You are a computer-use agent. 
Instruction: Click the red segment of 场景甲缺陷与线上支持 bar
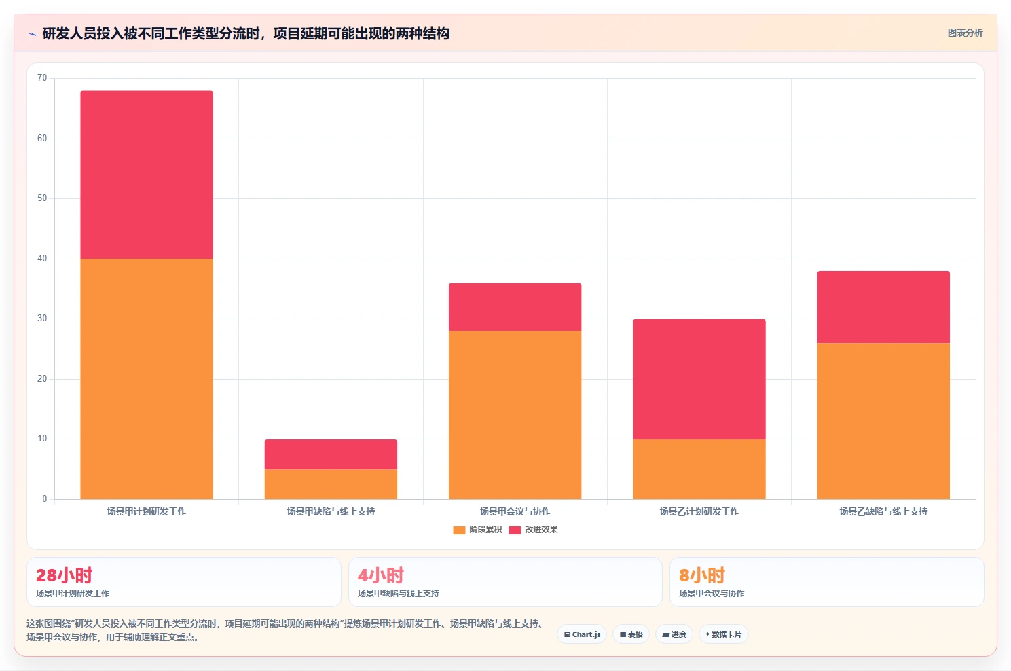click(x=331, y=454)
